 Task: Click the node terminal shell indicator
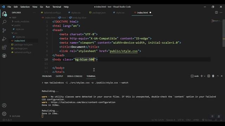(195, 76)
